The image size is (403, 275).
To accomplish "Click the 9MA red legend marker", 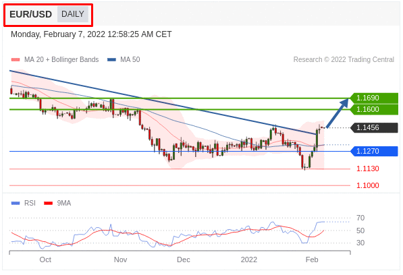I will pyautogui.click(x=49, y=203).
